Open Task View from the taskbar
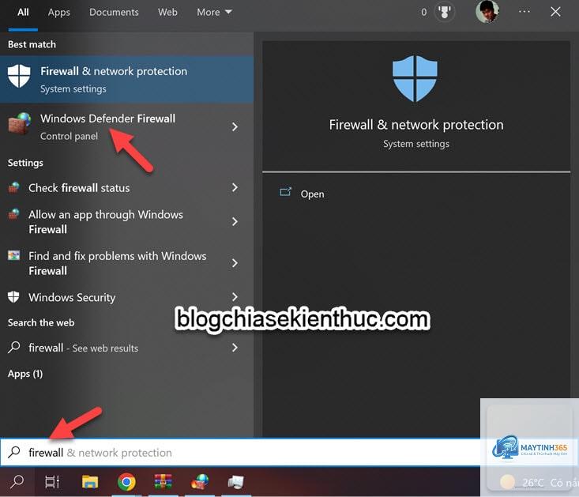The image size is (579, 497). point(52,482)
